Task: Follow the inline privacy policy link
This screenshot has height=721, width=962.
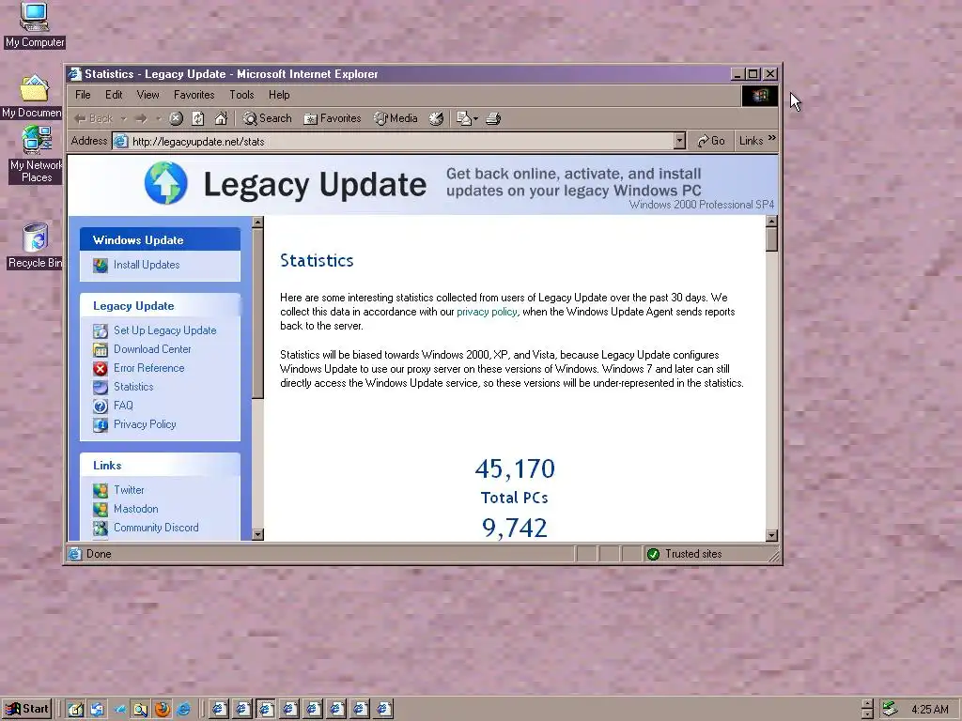Action: [x=488, y=312]
